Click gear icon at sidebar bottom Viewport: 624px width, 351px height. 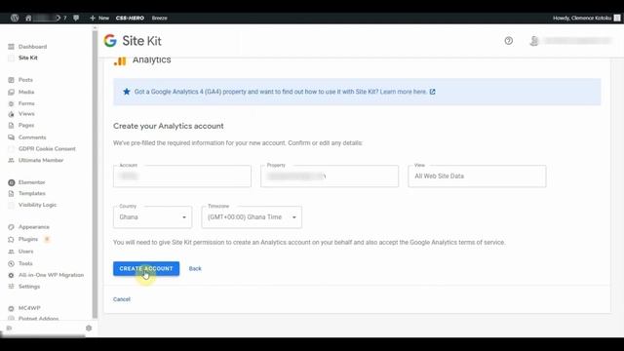pos(89,328)
